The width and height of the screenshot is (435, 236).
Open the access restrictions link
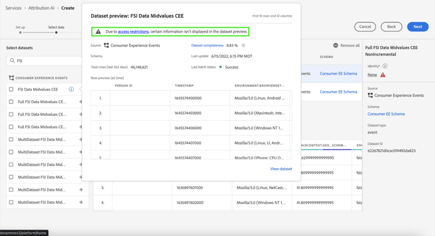[x=133, y=32]
